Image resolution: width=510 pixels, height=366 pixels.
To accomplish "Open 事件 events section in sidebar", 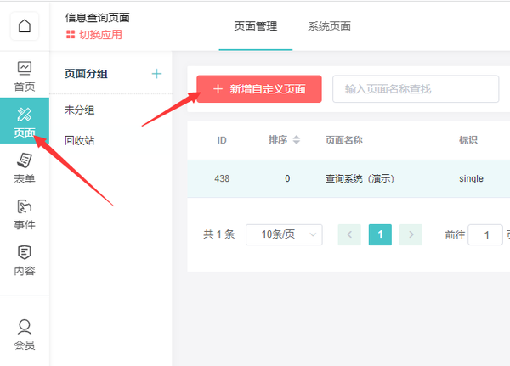I will [25, 214].
